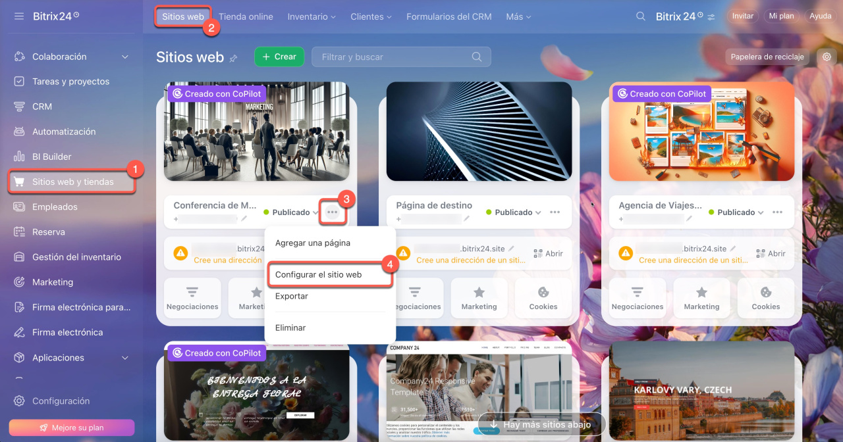Click the search magnifier in top bar
The height and width of the screenshot is (442, 843).
tap(641, 16)
